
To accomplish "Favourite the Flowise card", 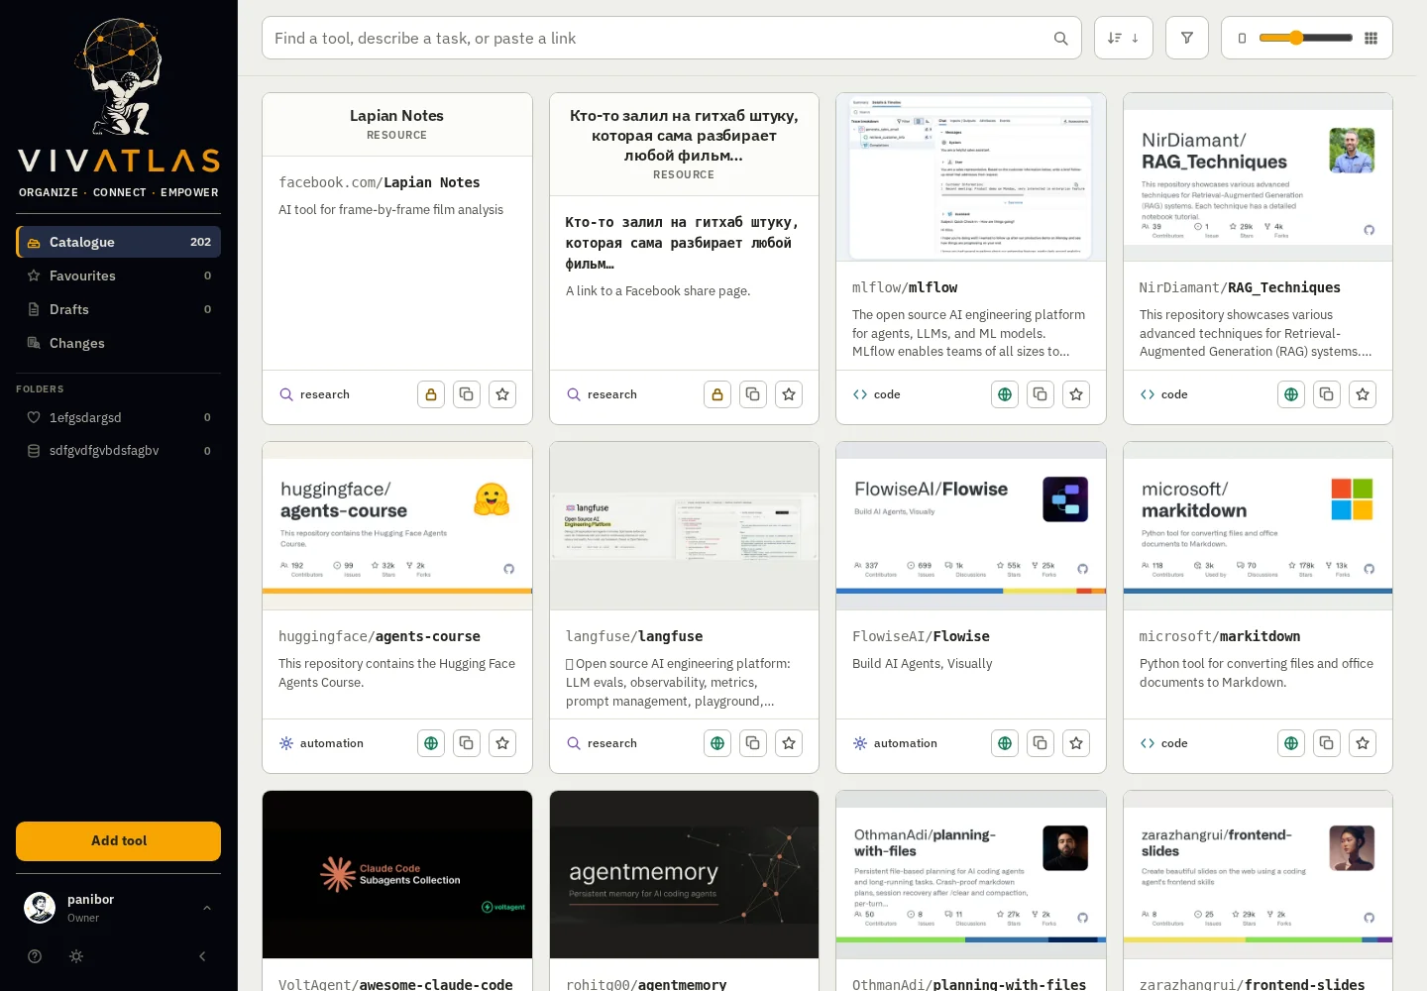I will (1076, 743).
